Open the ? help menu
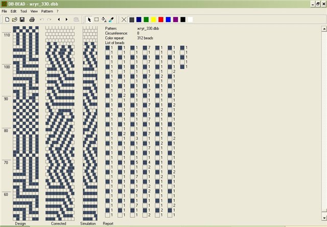This screenshot has height=227, width=327. [57, 11]
